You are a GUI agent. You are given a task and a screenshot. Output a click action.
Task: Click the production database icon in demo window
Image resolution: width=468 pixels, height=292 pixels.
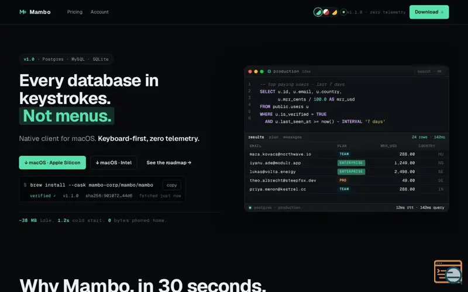[269, 71]
